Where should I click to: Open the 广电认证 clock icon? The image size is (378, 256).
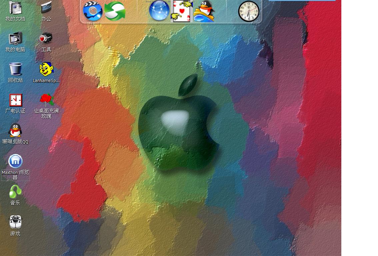(x=16, y=100)
